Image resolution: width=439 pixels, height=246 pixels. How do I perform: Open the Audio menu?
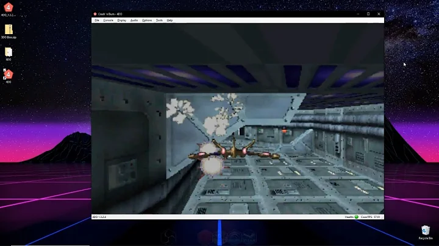pyautogui.click(x=134, y=21)
